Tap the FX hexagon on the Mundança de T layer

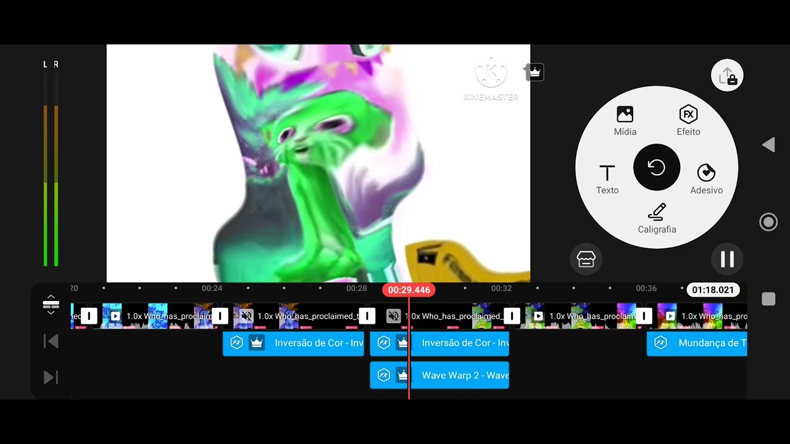point(660,343)
